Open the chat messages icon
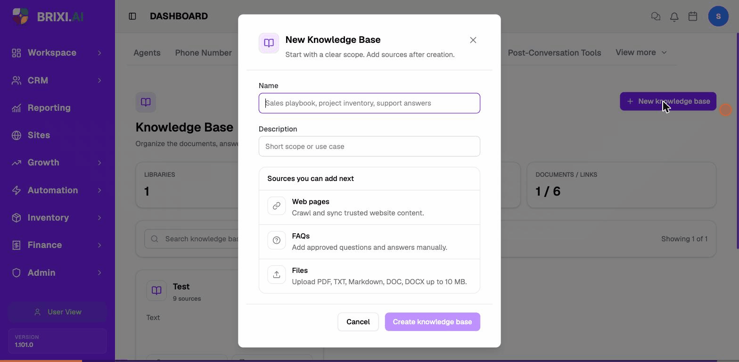The width and height of the screenshot is (739, 362). (x=656, y=16)
